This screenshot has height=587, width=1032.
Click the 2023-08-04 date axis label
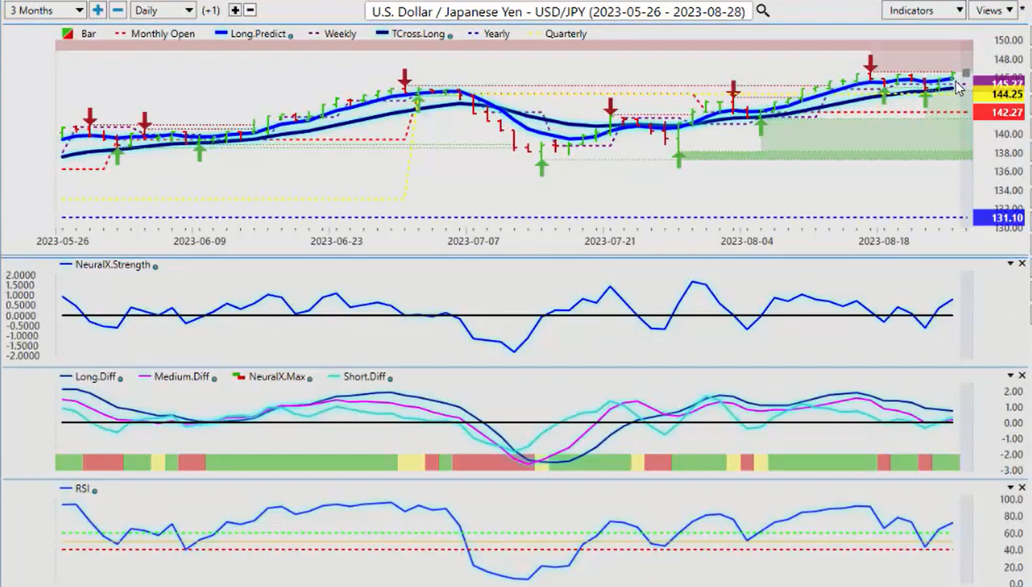[x=748, y=241]
